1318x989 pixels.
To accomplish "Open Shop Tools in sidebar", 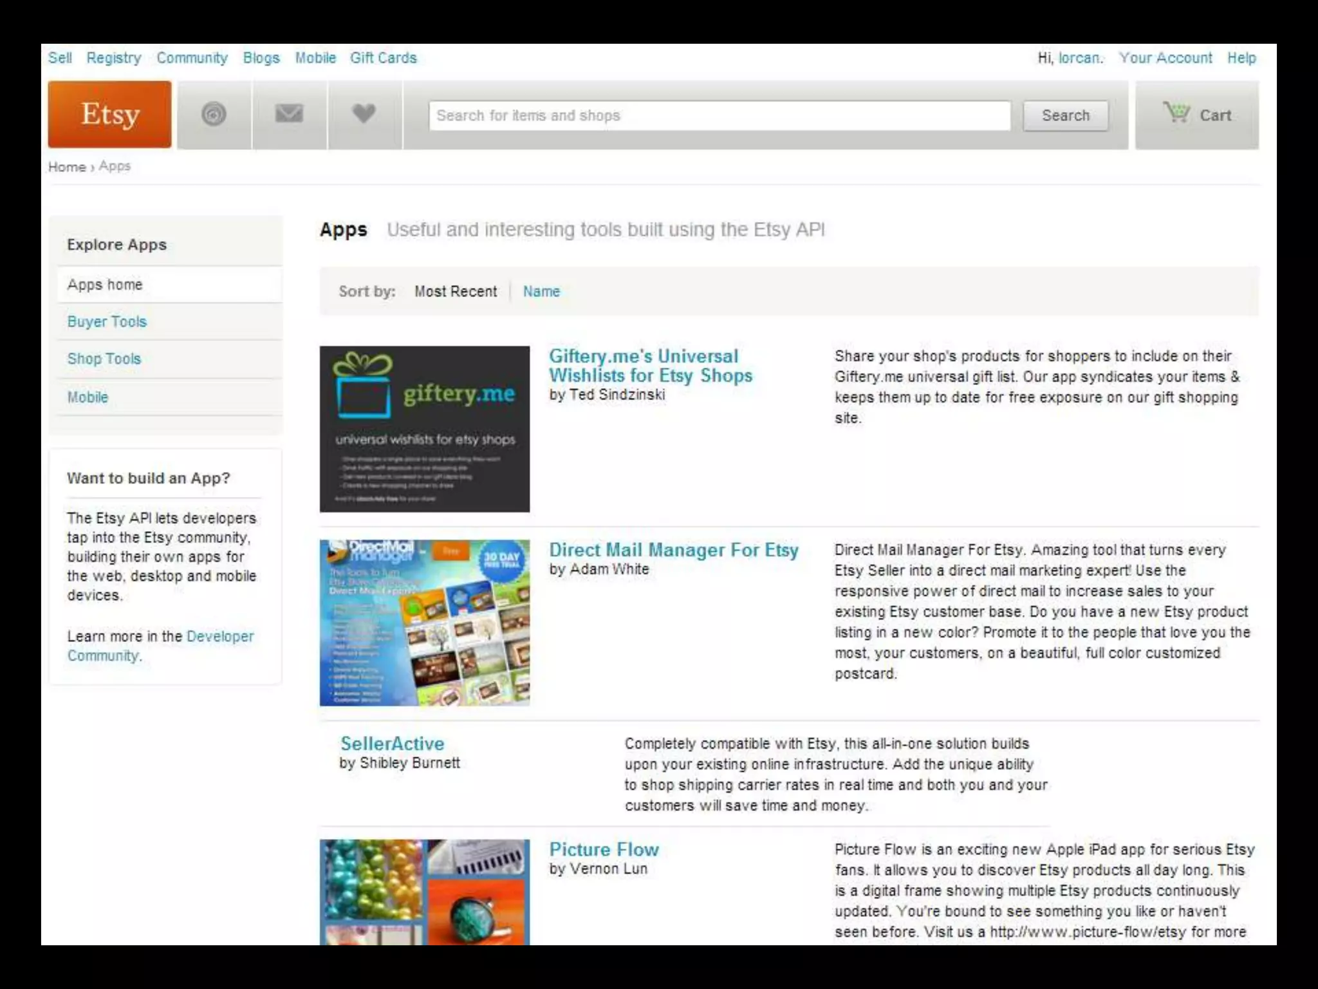I will (104, 359).
